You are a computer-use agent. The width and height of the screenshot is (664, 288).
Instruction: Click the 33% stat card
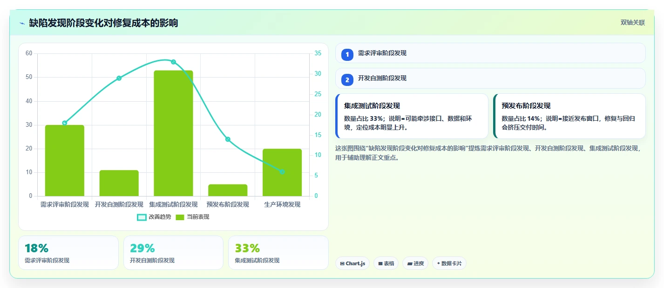coord(278,253)
